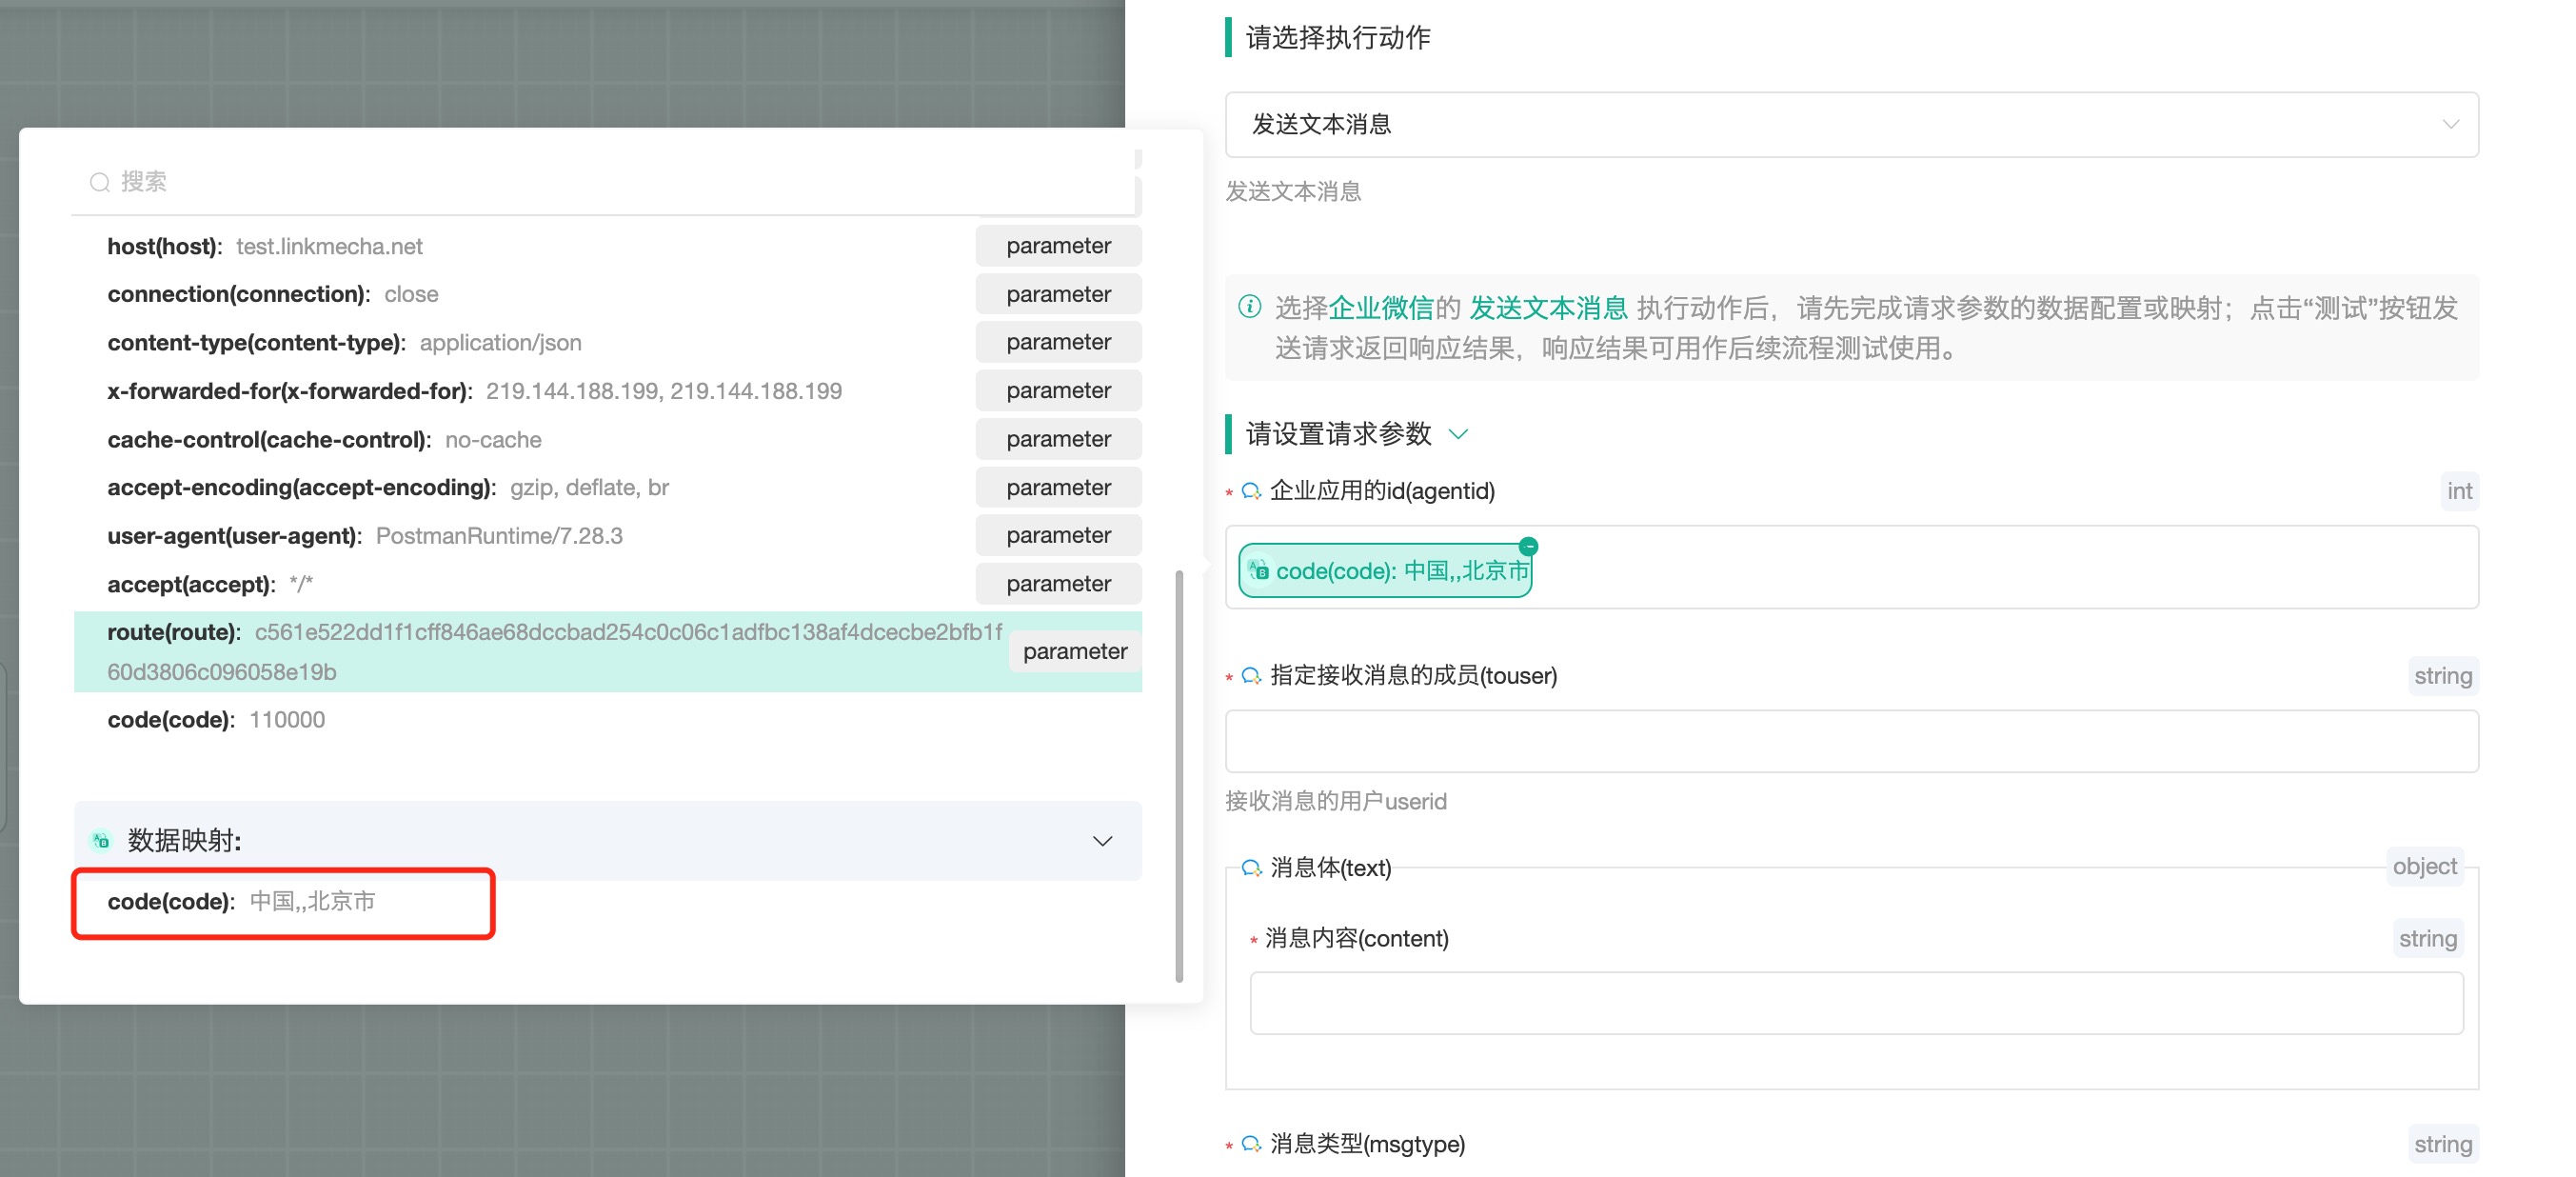Select the highlighted route(route) row
The width and height of the screenshot is (2576, 1177).
point(607,652)
